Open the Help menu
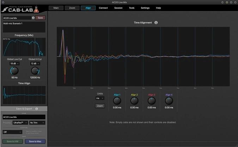The height and width of the screenshot is (147, 238). (158, 8)
